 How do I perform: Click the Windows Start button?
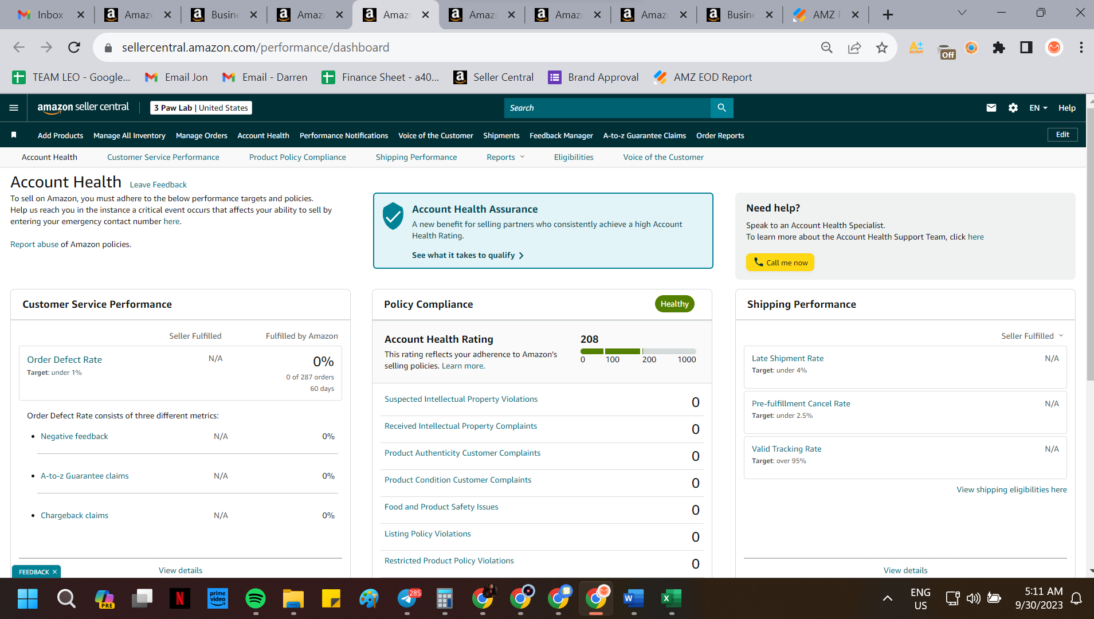point(28,599)
